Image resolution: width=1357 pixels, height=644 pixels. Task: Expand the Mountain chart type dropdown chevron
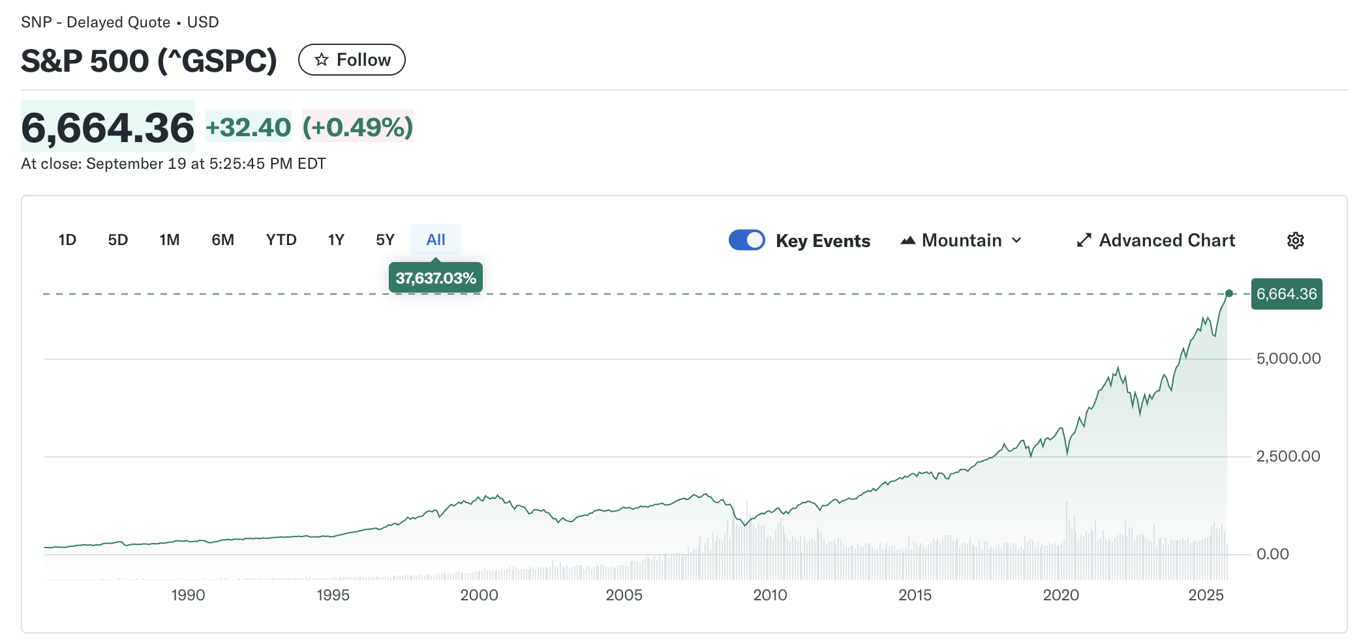click(1016, 241)
